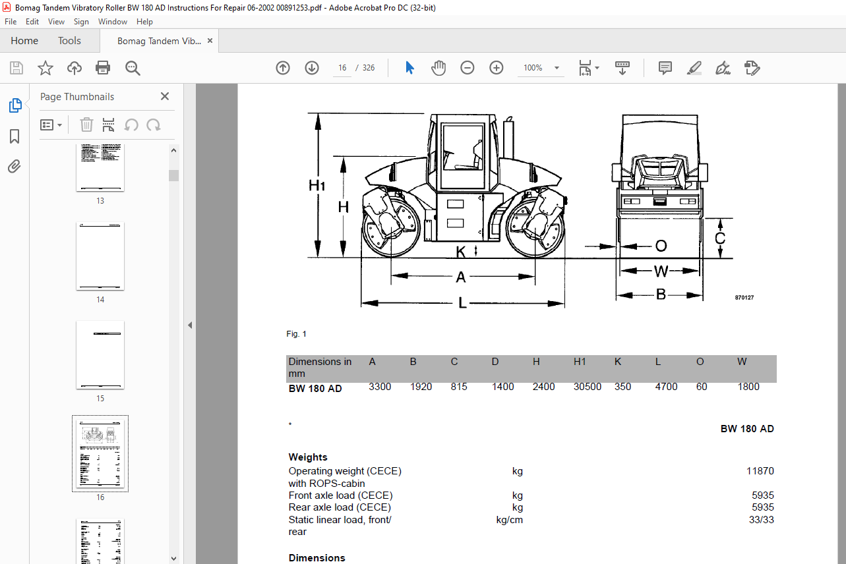846x564 pixels.
Task: Click the page number field showing 16
Action: (x=342, y=68)
